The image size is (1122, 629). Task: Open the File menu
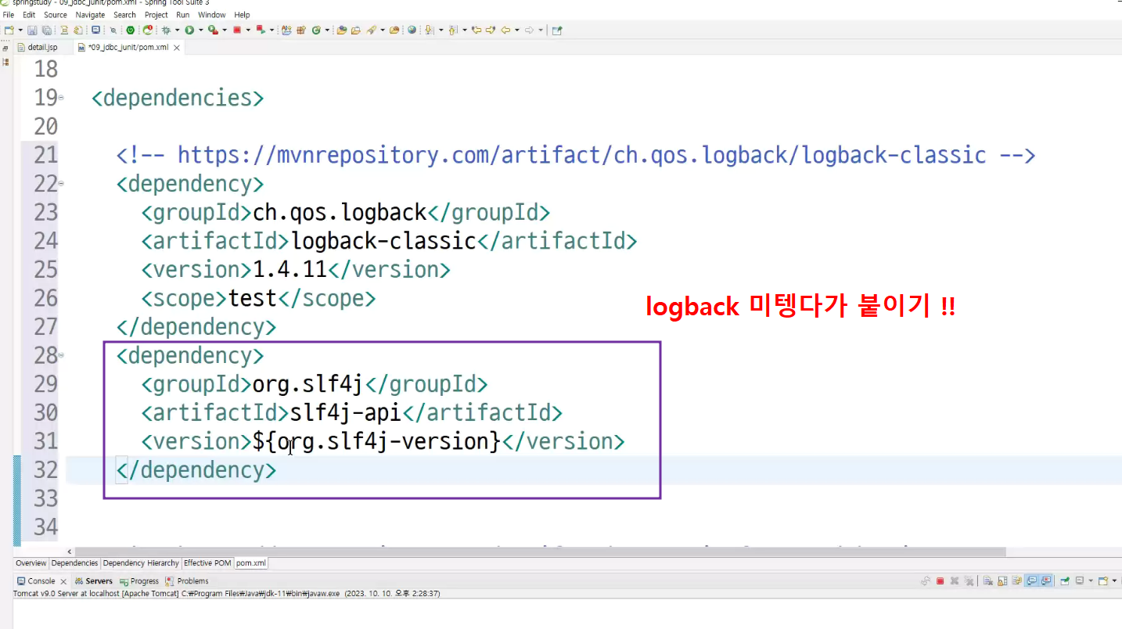pyautogui.click(x=9, y=15)
